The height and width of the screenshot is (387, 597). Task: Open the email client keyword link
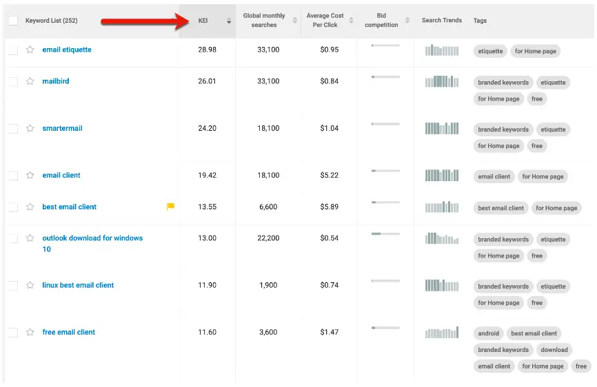61,176
